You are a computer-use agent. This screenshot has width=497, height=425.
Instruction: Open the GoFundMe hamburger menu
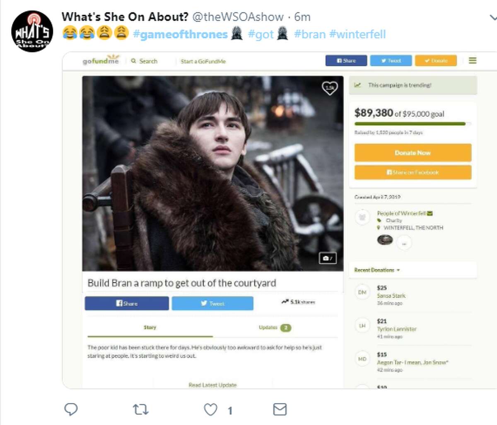click(x=473, y=60)
